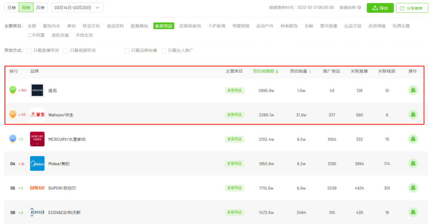Image resolution: width=435 pixels, height=224 pixels.
Task: Click the green action icon for 追觅 row
Action: (x=413, y=90)
